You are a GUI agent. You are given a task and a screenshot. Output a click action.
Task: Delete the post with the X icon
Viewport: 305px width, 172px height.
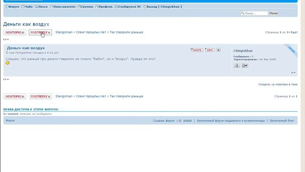coord(218,50)
